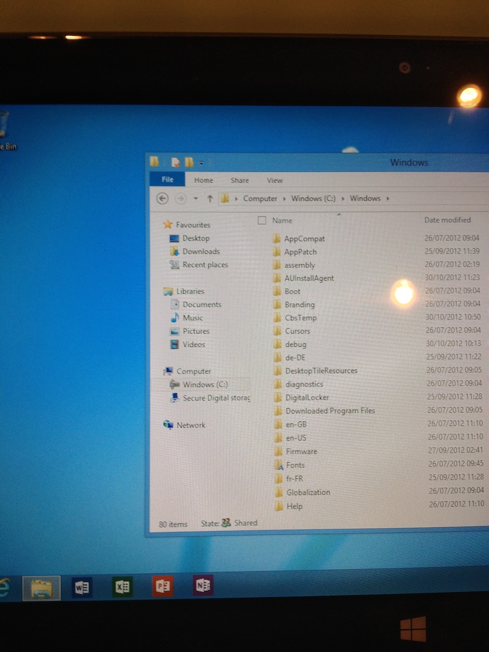This screenshot has width=489, height=652.
Task: Select the Branding folder
Action: [300, 305]
